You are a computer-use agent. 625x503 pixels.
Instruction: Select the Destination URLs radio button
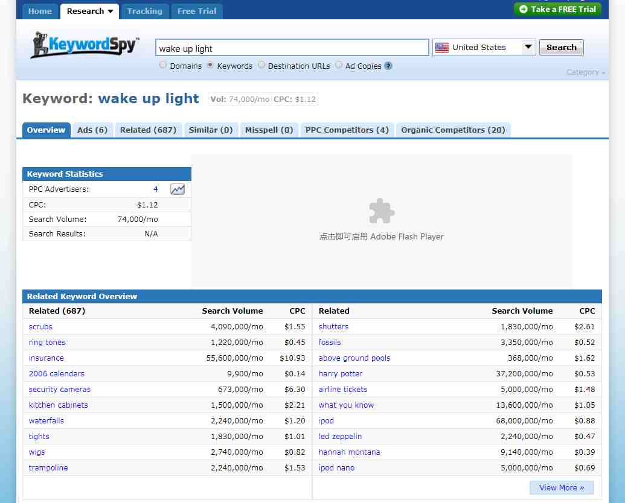coord(261,65)
